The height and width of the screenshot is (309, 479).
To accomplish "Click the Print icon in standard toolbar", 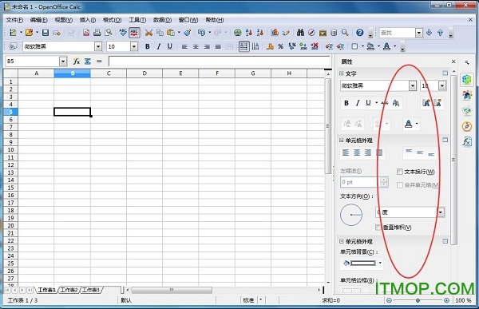I will click(97, 33).
